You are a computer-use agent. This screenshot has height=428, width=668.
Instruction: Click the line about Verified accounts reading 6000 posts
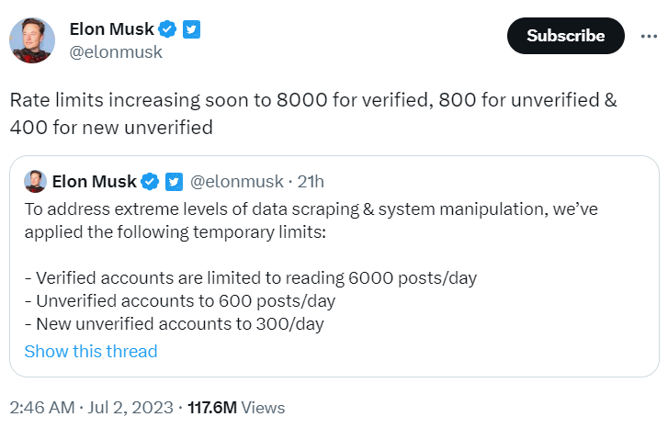251,278
